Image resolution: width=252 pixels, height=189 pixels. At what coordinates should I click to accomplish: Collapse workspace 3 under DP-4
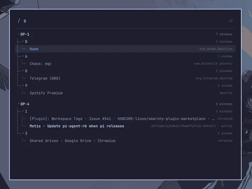(x=23, y=133)
